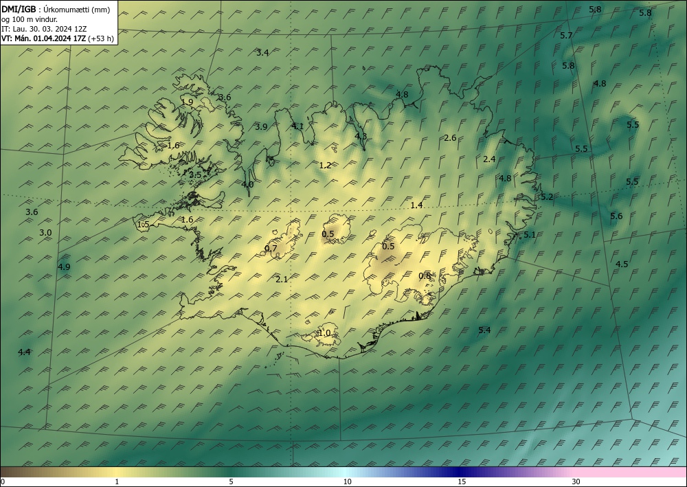Click the 3.4 value on the map
The width and height of the screenshot is (687, 487).
(262, 53)
